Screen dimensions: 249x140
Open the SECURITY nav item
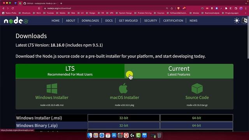click(x=151, y=21)
